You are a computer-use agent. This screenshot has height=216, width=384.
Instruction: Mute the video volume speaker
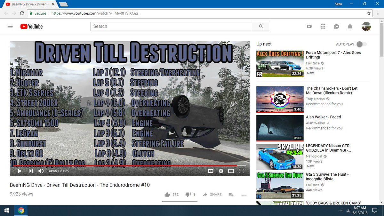click(x=41, y=171)
